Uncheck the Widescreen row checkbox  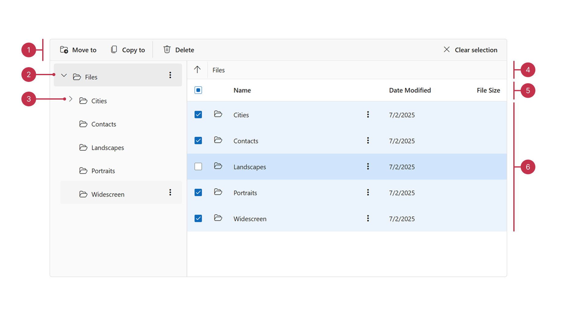pyautogui.click(x=198, y=218)
